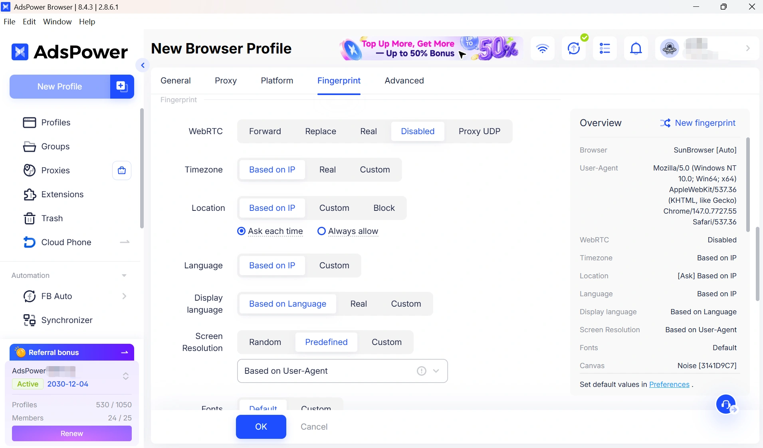Viewport: 763px width, 448px height.
Task: Open the Window menu
Action: pyautogui.click(x=57, y=22)
